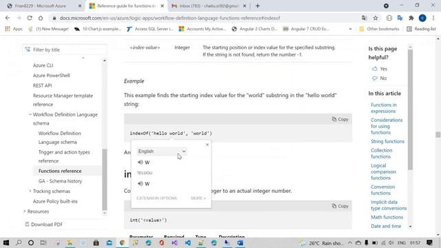The image size is (441, 248).
Task: Play Telugu pronunciation speaker icon
Action: click(x=141, y=184)
